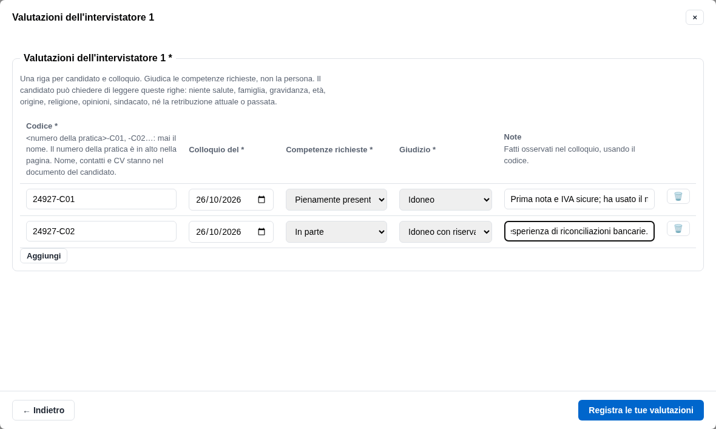The width and height of the screenshot is (716, 429).
Task: Click the Codice column header
Action: 42,126
